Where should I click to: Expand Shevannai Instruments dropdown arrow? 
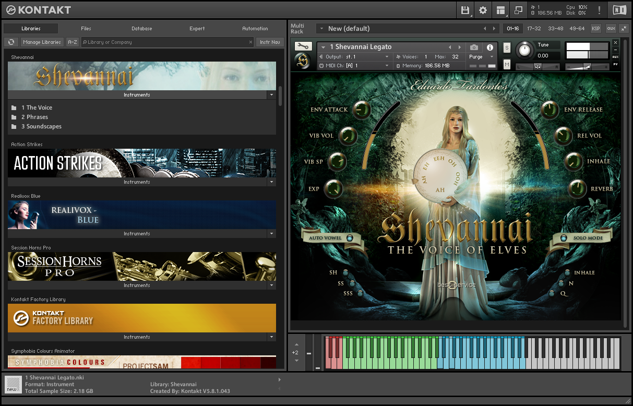click(271, 95)
